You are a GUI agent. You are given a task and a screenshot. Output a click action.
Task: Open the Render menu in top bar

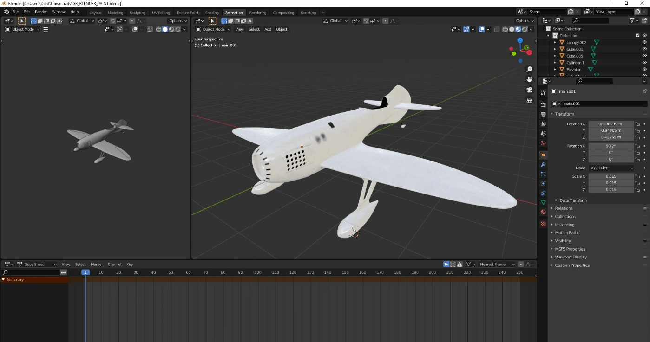[x=41, y=12]
